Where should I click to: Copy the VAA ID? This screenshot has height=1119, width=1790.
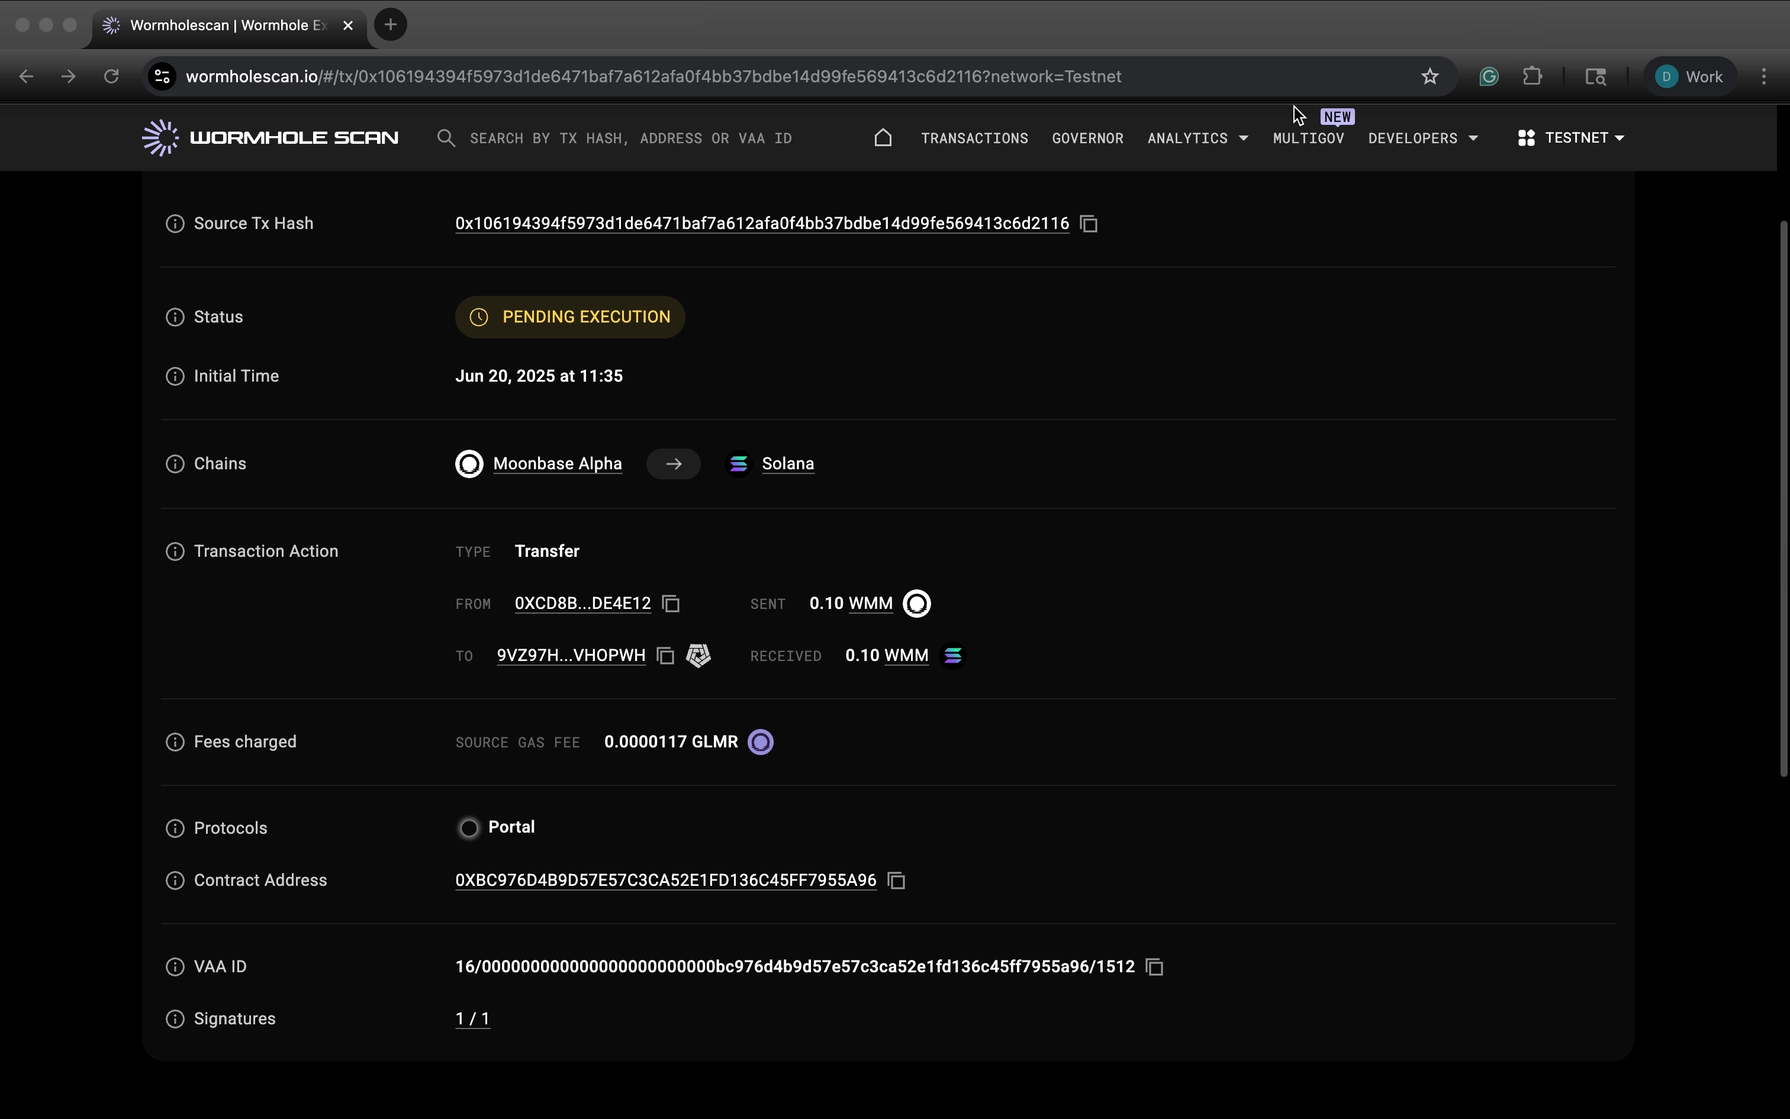click(1155, 968)
